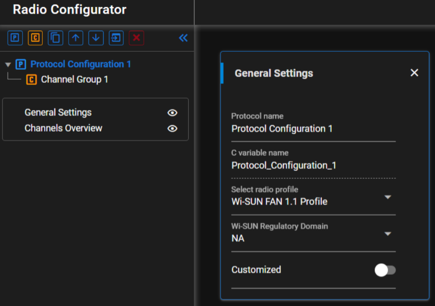
Task: Collapse the sidebar with the double-chevron icon
Action: tap(183, 38)
